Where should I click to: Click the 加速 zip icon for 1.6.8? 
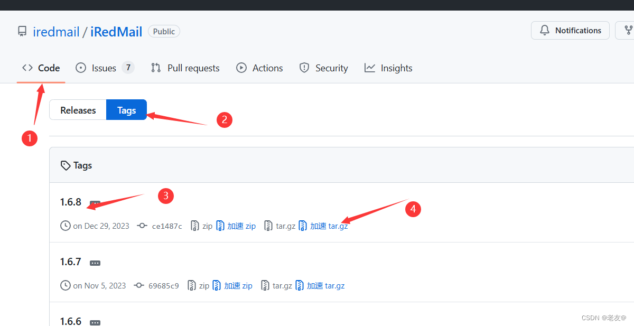point(220,226)
